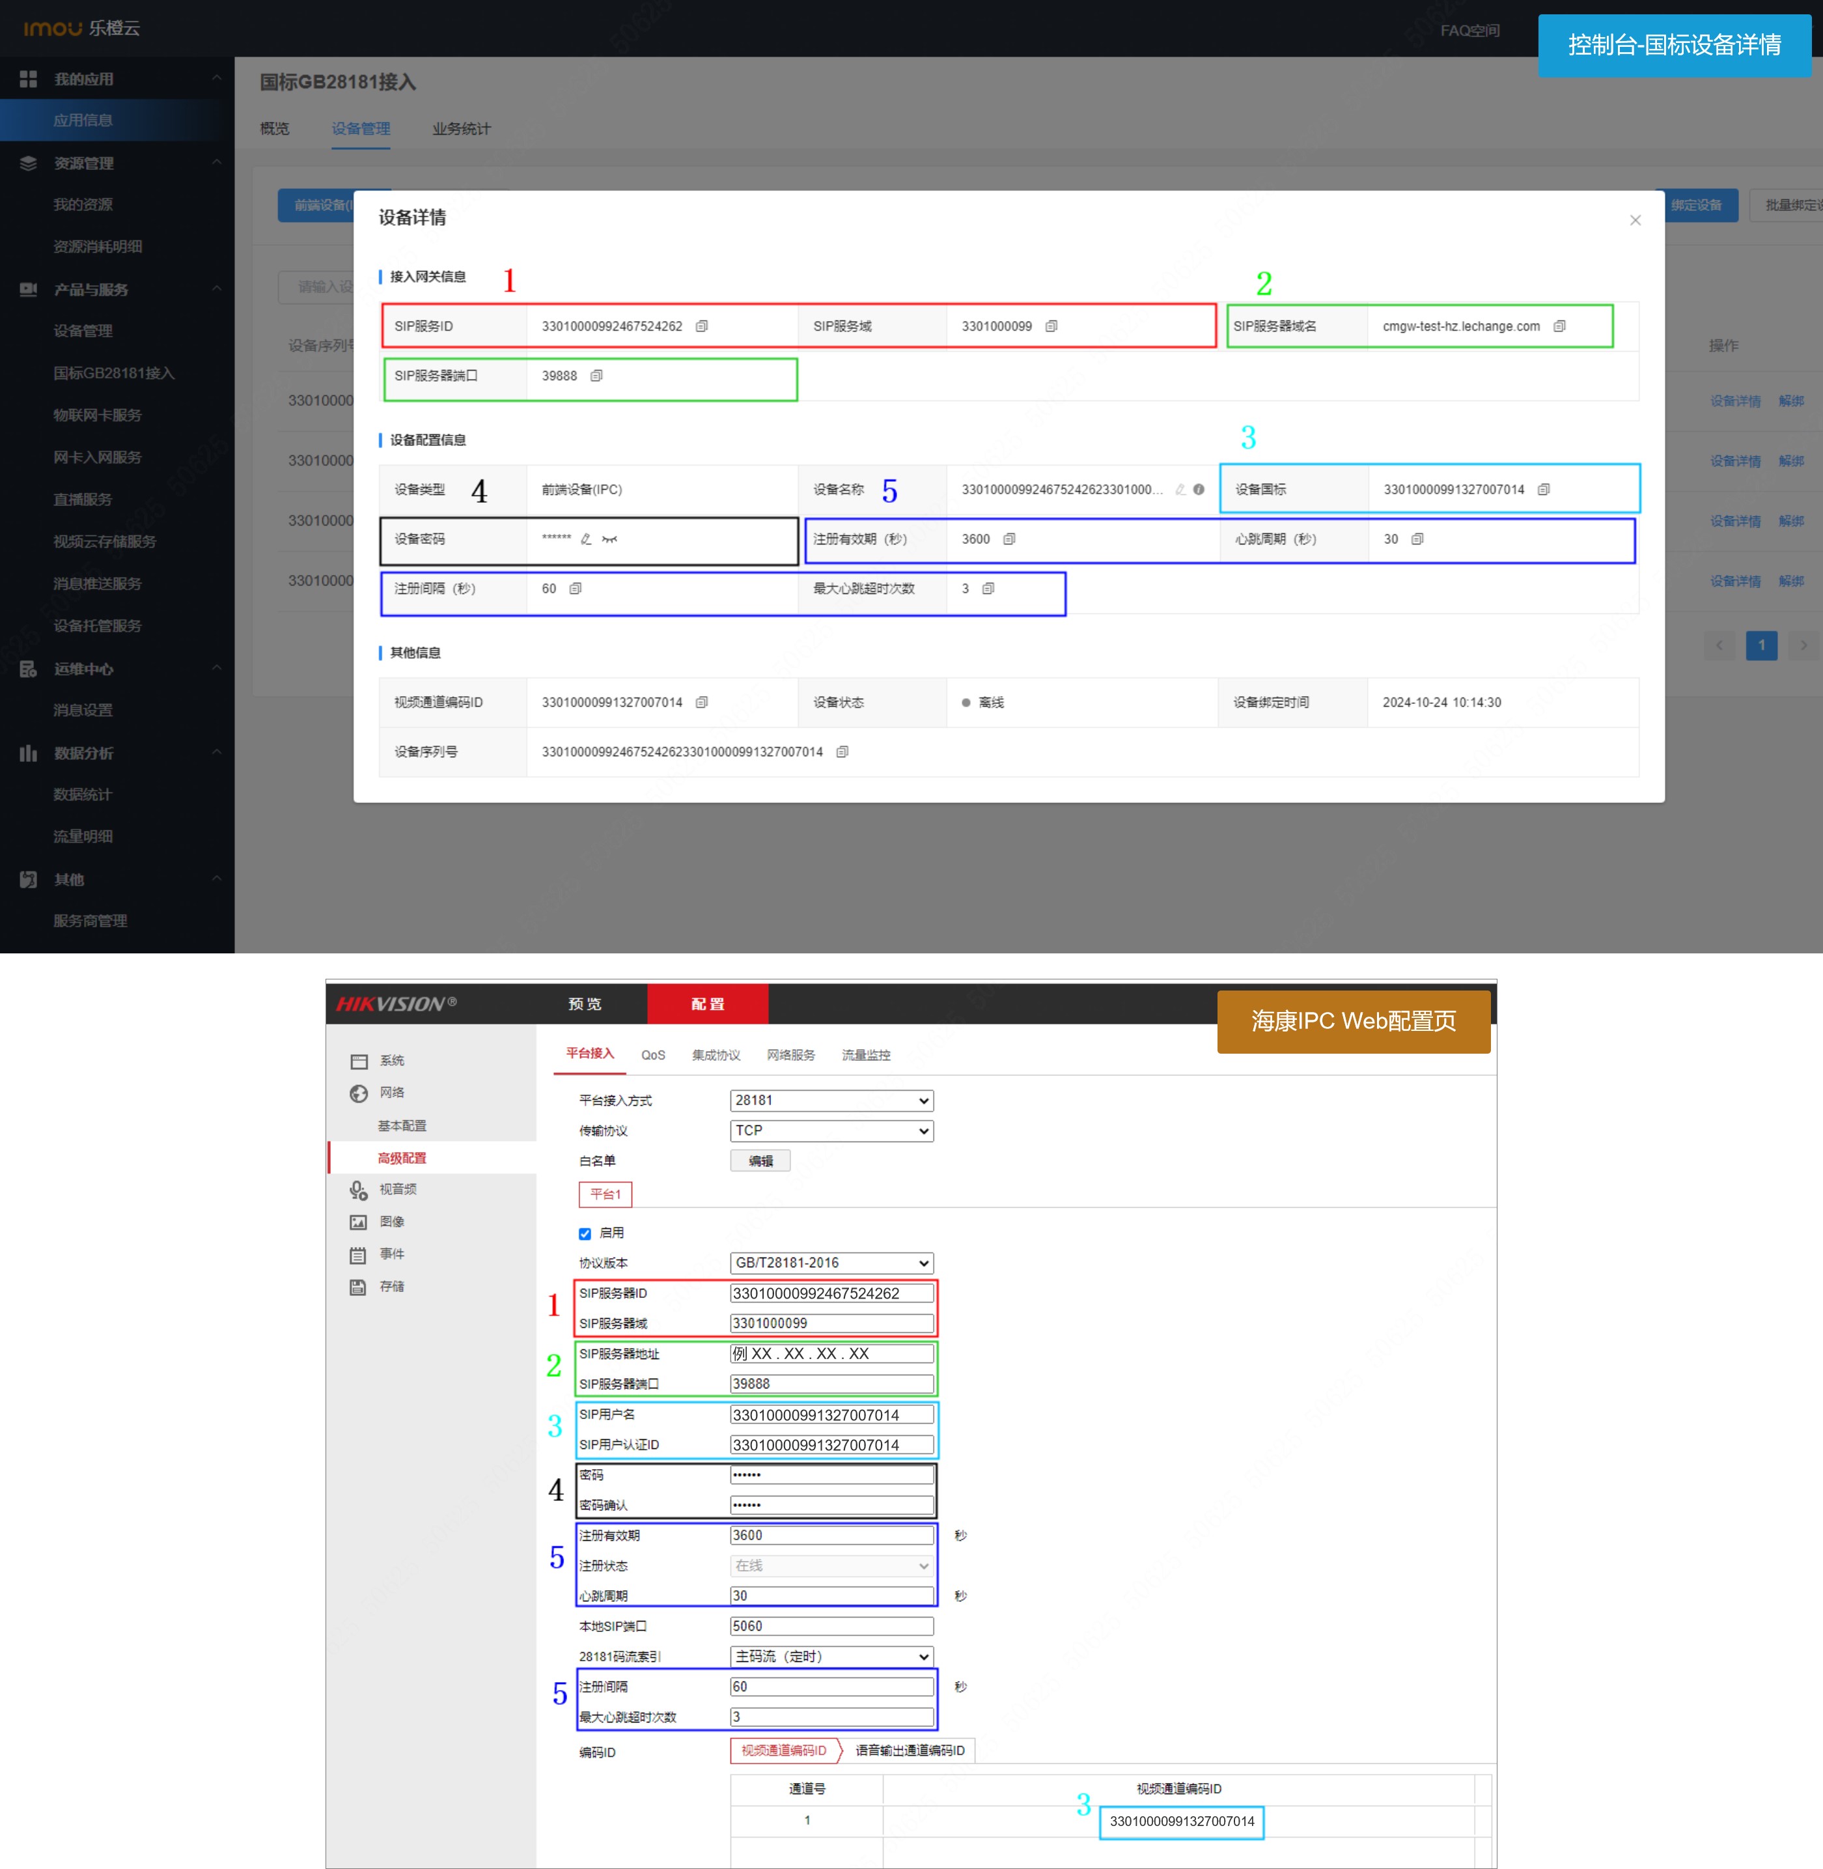Click the edit pencil beside 设备名称
This screenshot has width=1823, height=1869.
(1180, 490)
